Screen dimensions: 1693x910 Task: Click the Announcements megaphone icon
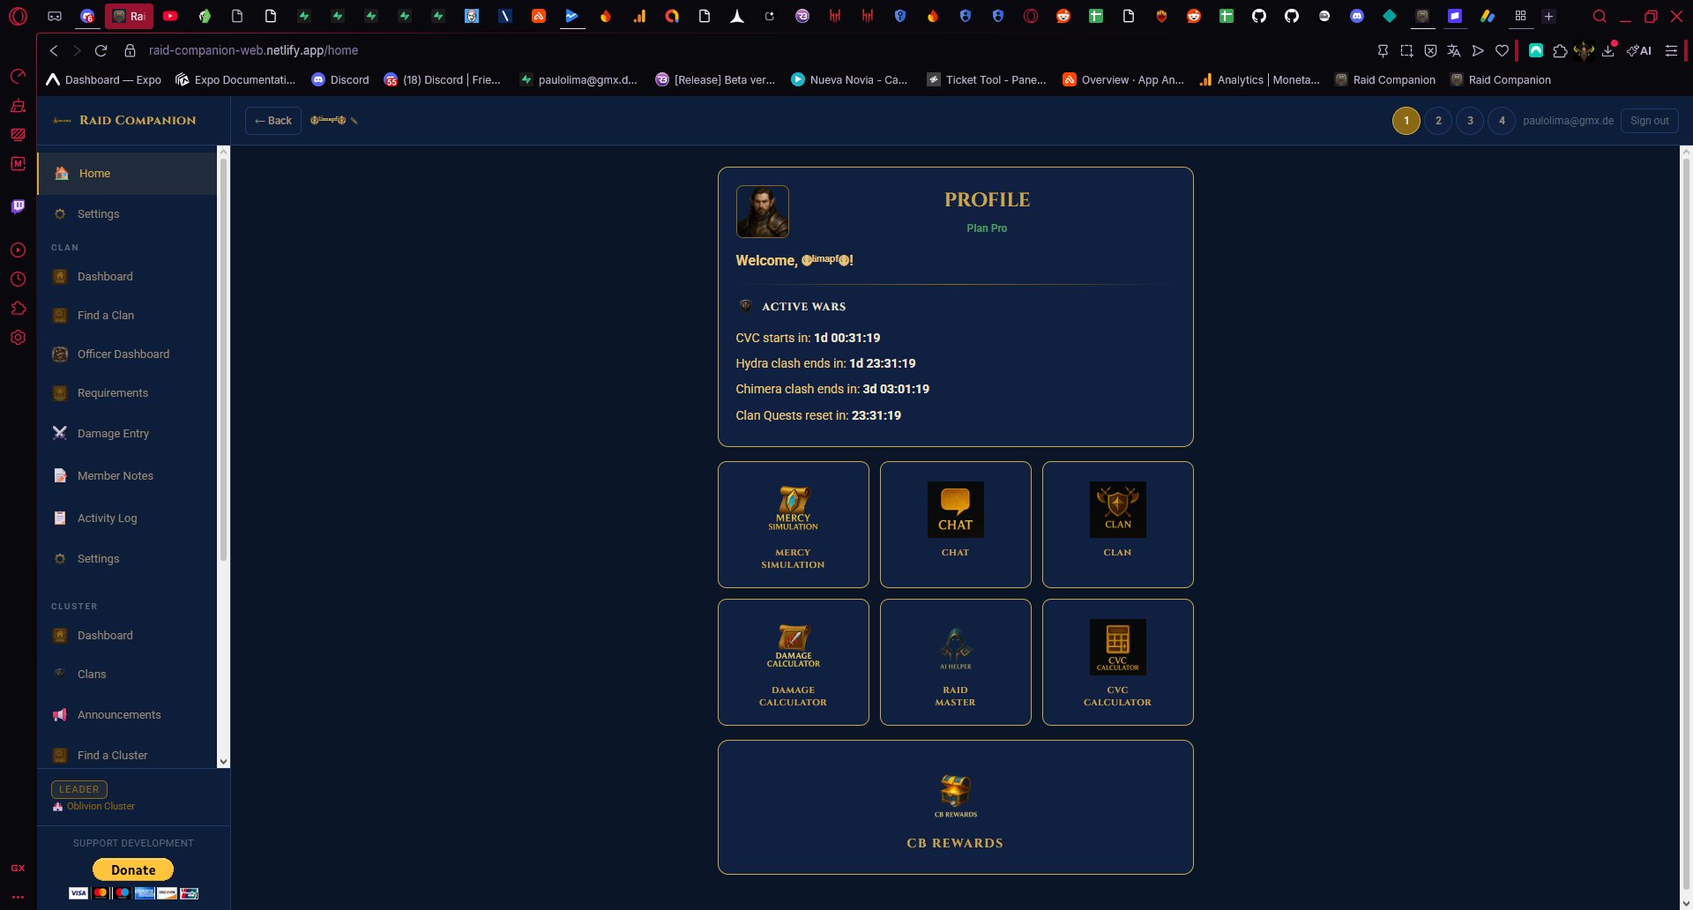(x=60, y=715)
